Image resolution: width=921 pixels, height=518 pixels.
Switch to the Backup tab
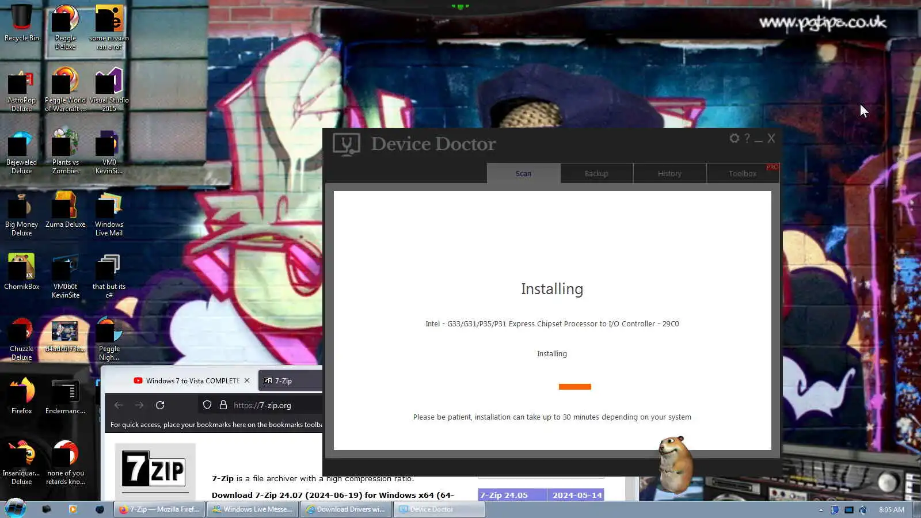pos(596,173)
